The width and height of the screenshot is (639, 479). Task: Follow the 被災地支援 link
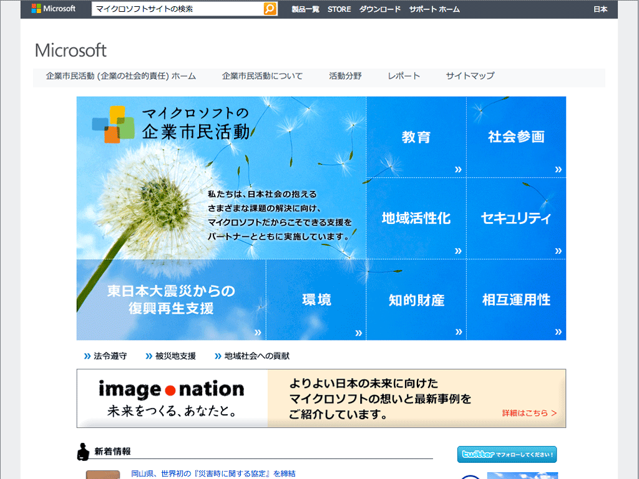(x=175, y=356)
